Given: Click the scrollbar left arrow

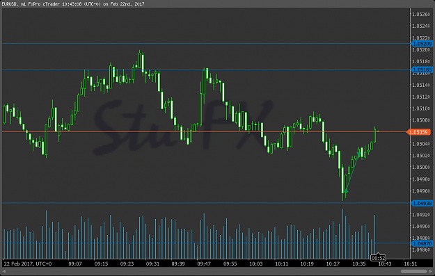Looking at the screenshot, I should pos(4,271).
